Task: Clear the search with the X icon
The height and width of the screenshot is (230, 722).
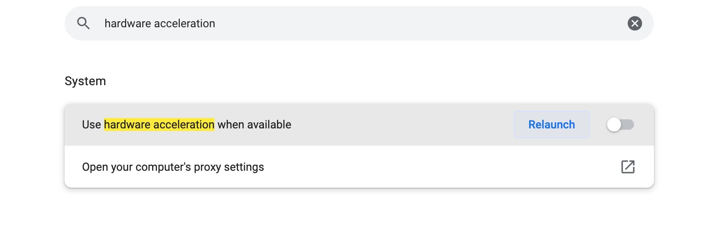Action: point(635,23)
